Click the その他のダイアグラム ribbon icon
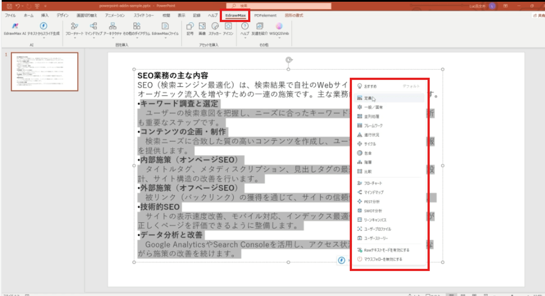The height and width of the screenshot is (296, 545). coord(137,26)
